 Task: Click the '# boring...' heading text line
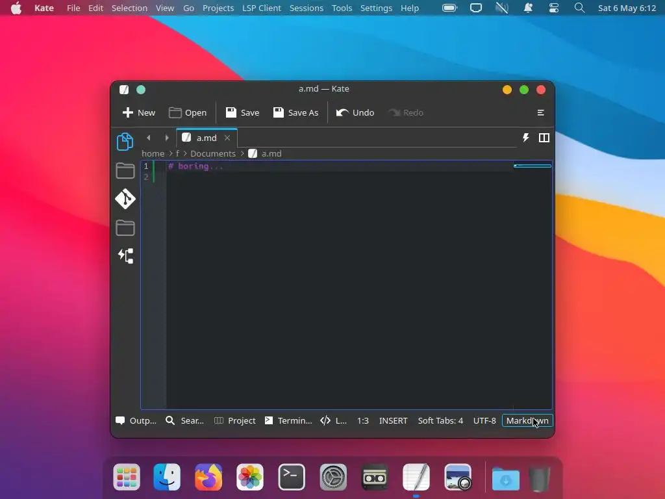pos(195,166)
